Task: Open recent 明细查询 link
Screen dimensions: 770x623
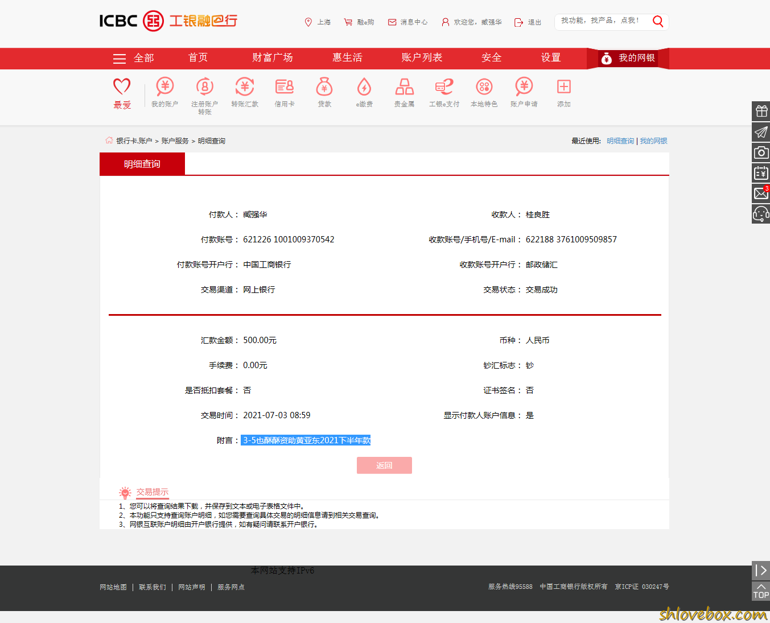Action: [x=620, y=141]
